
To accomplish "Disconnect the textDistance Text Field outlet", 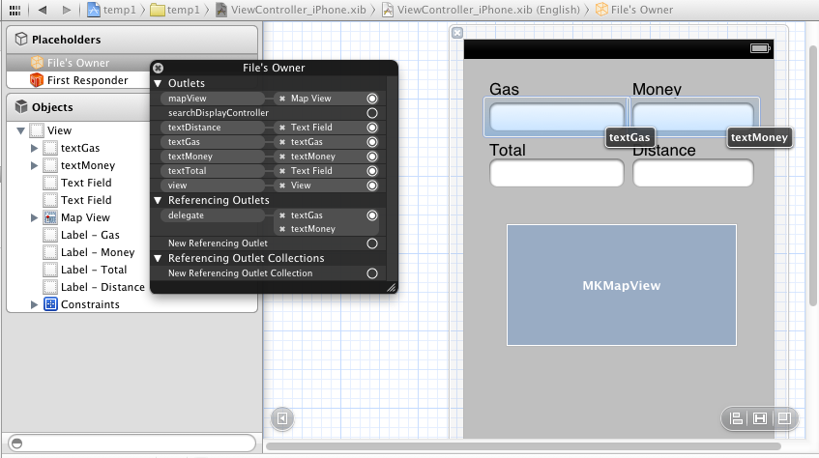I will click(282, 128).
